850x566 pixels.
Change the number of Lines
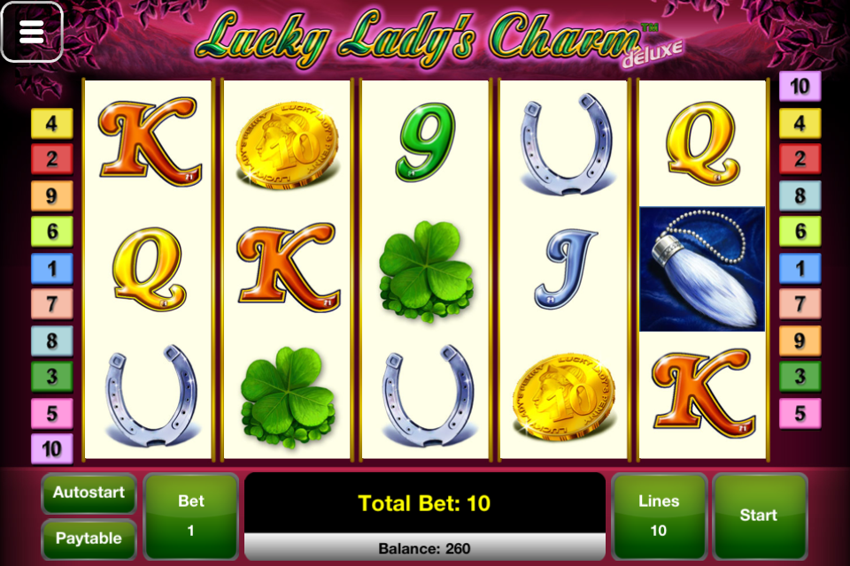(659, 516)
